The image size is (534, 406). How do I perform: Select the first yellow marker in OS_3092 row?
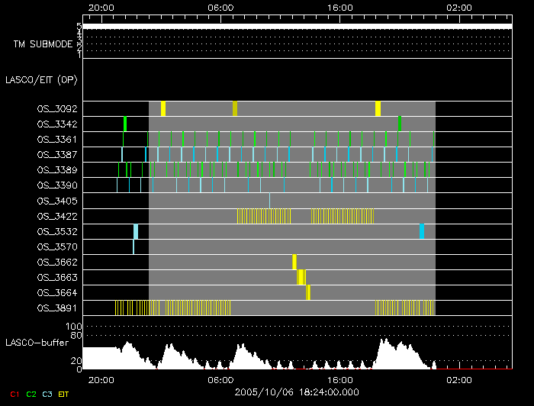(163, 108)
